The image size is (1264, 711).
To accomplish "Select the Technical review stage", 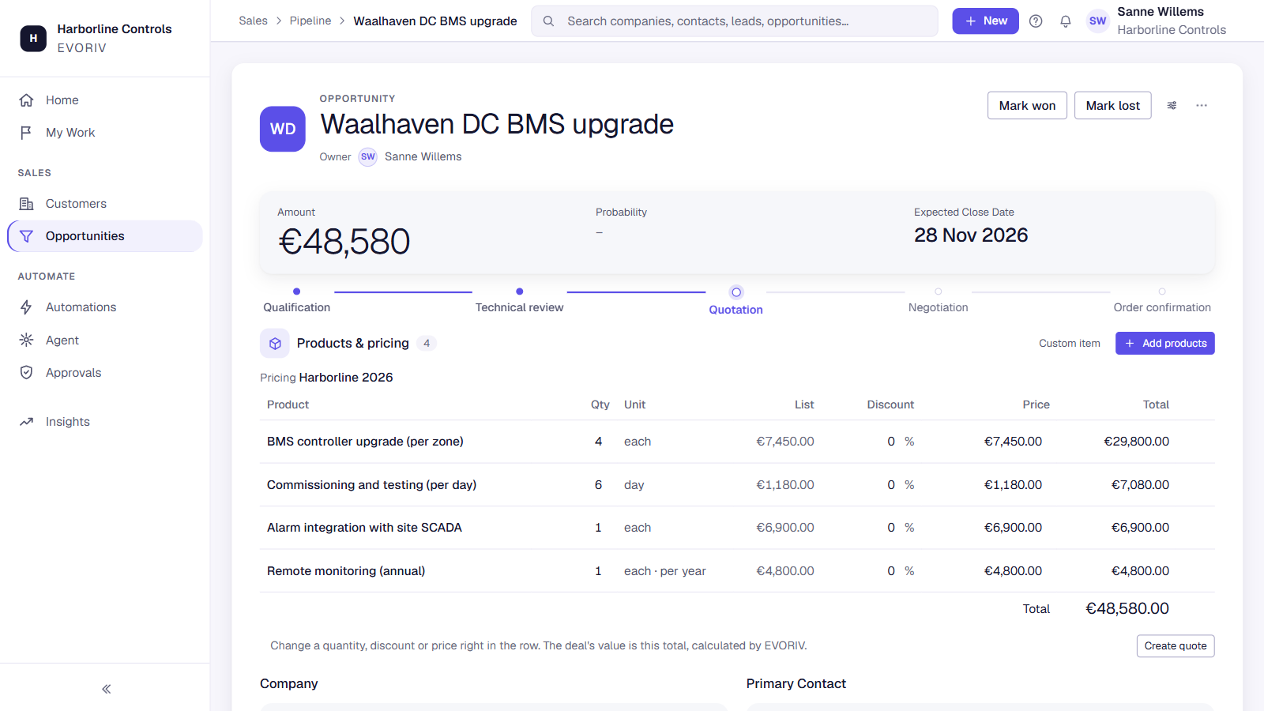I will [x=519, y=301].
